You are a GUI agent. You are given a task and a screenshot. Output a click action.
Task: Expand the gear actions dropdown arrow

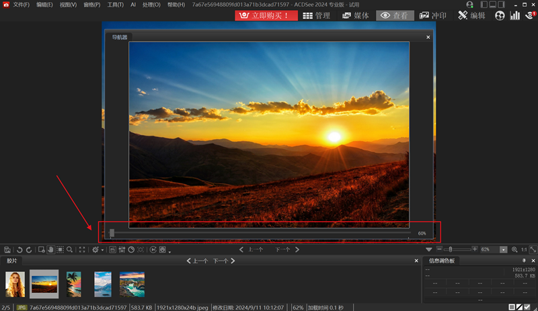[102, 250]
